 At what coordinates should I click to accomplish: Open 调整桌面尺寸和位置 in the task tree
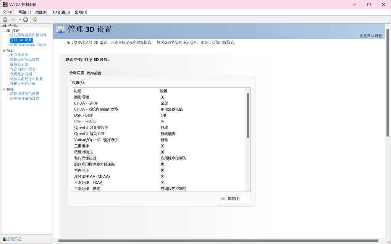click(26, 79)
